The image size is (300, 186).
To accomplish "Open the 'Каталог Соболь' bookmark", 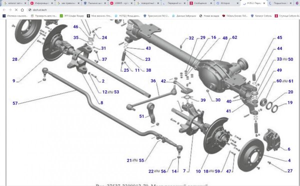I will pos(261,16).
